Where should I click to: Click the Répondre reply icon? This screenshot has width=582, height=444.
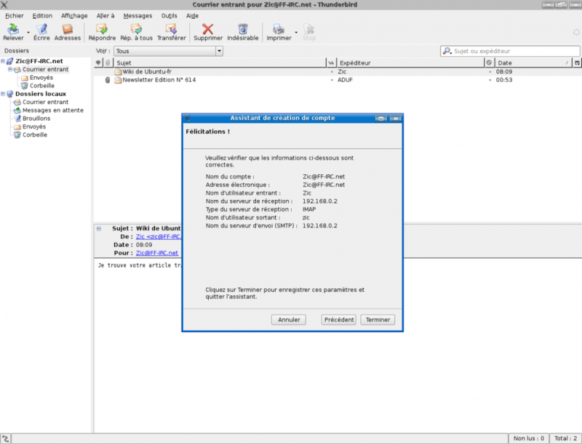pos(102,31)
